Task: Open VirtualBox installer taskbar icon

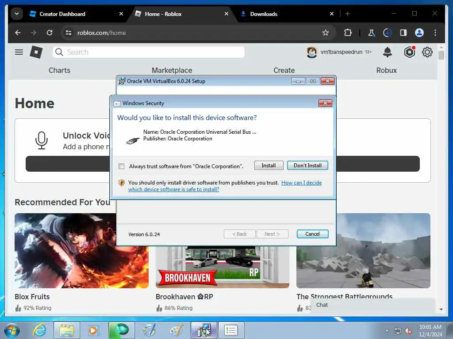Action: [x=203, y=330]
